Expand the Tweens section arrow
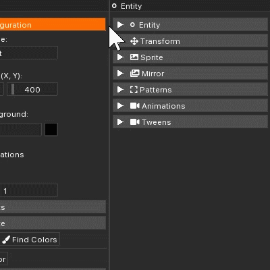Image resolution: width=270 pixels, height=270 pixels. click(120, 122)
